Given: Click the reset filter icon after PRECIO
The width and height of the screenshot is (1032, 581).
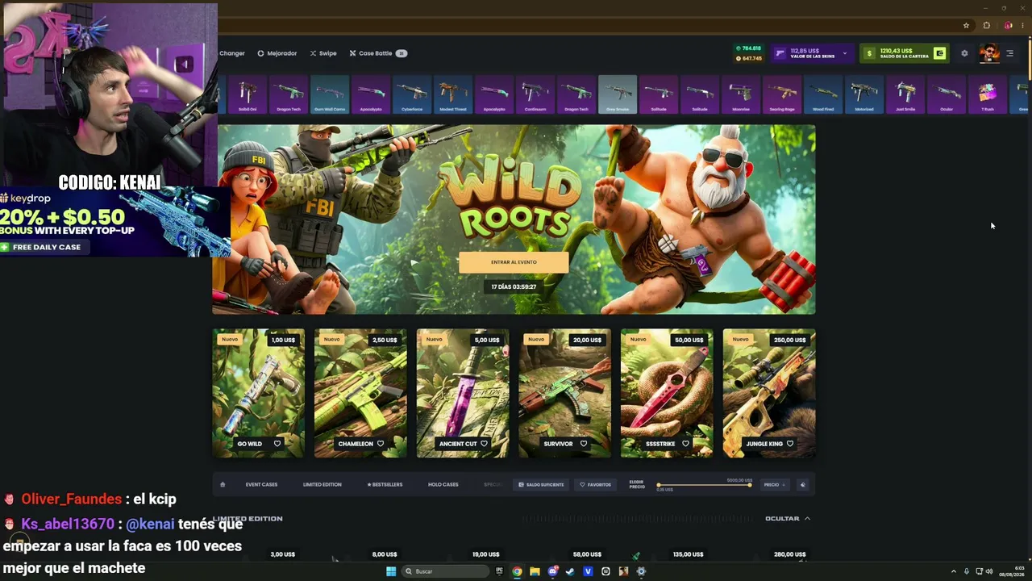Looking at the screenshot, I should [802, 485].
